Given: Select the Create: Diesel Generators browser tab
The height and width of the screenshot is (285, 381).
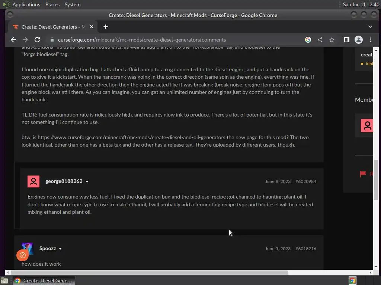Looking at the screenshot, I should click(53, 27).
